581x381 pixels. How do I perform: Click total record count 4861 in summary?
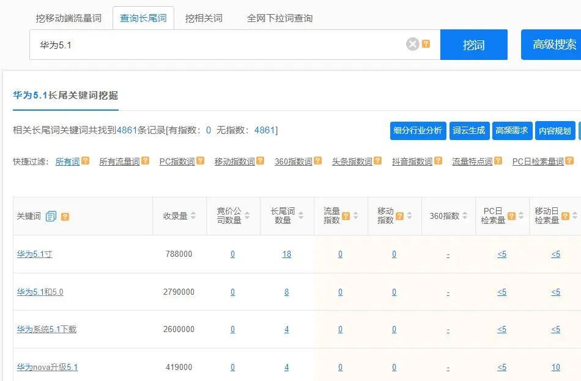pyautogui.click(x=127, y=130)
